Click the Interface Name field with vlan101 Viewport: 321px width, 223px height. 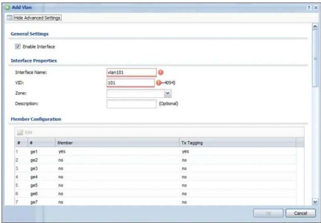[131, 72]
